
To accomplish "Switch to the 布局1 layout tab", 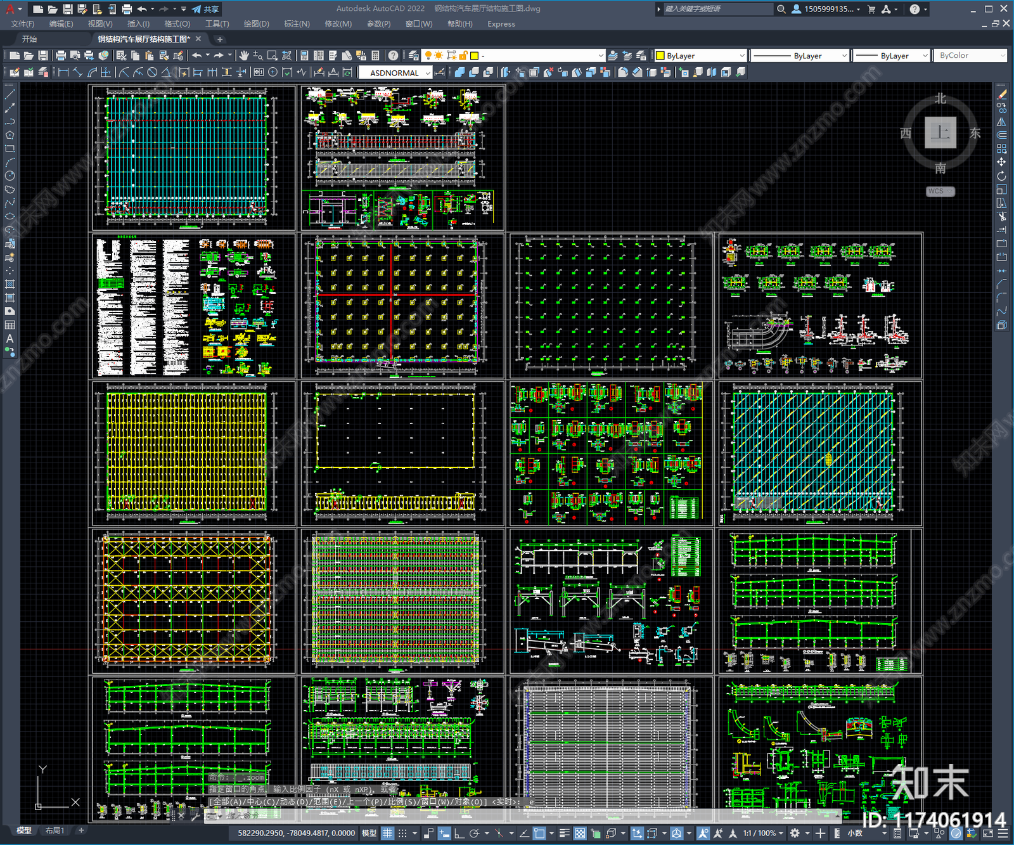I will (x=55, y=830).
